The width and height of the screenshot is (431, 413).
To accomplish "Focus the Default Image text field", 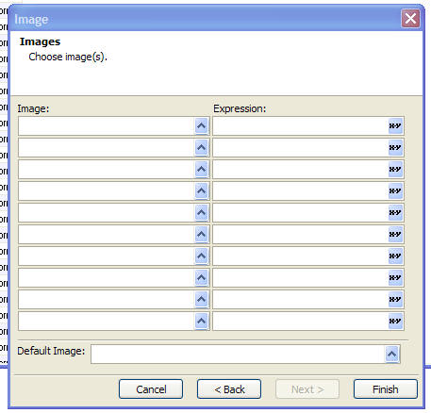I will click(x=238, y=355).
